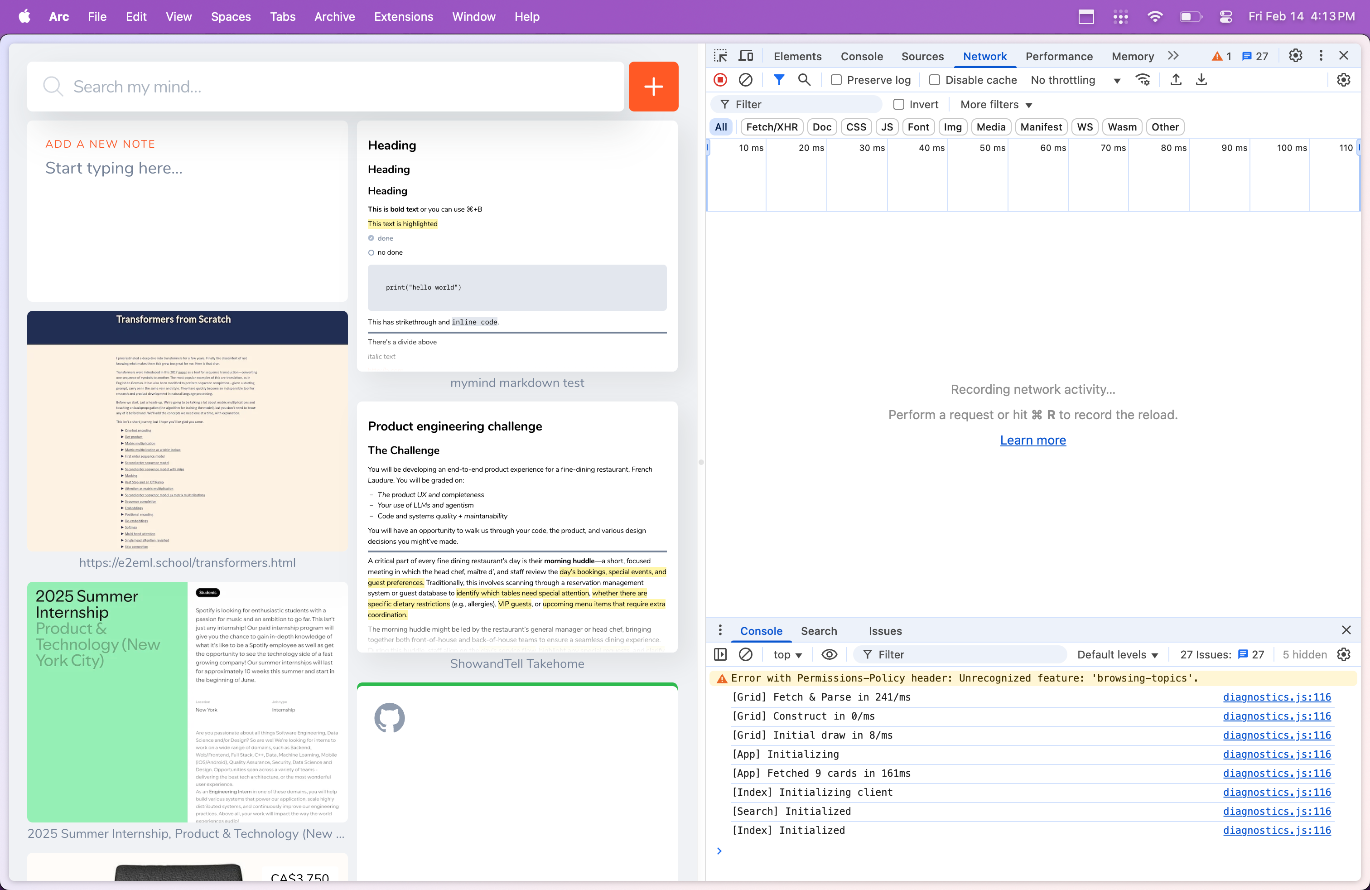This screenshot has height=890, width=1370.
Task: Open the Extensions menu
Action: pyautogui.click(x=404, y=17)
